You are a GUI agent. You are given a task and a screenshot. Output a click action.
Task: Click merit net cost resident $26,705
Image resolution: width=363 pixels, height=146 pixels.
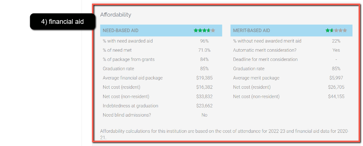(x=336, y=87)
